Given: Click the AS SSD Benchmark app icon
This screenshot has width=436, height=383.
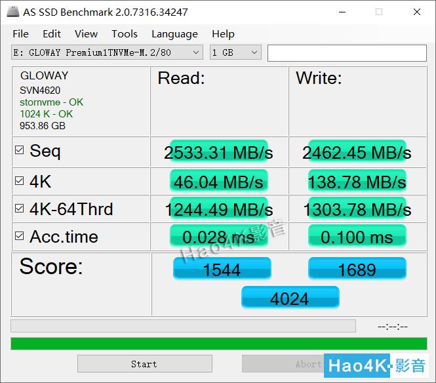Looking at the screenshot, I should tap(13, 12).
